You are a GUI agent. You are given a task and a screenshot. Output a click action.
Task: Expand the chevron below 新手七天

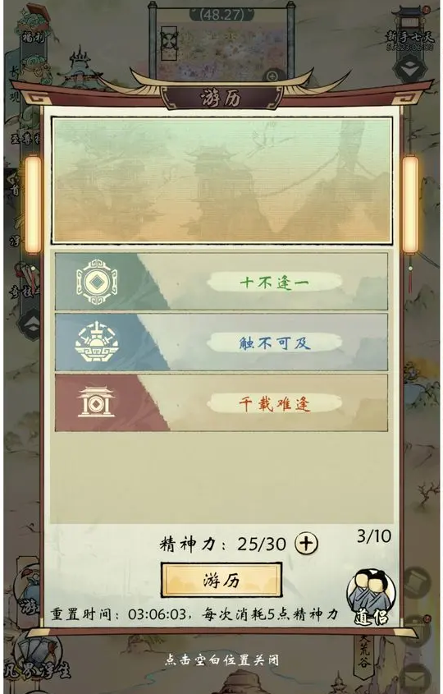[410, 67]
